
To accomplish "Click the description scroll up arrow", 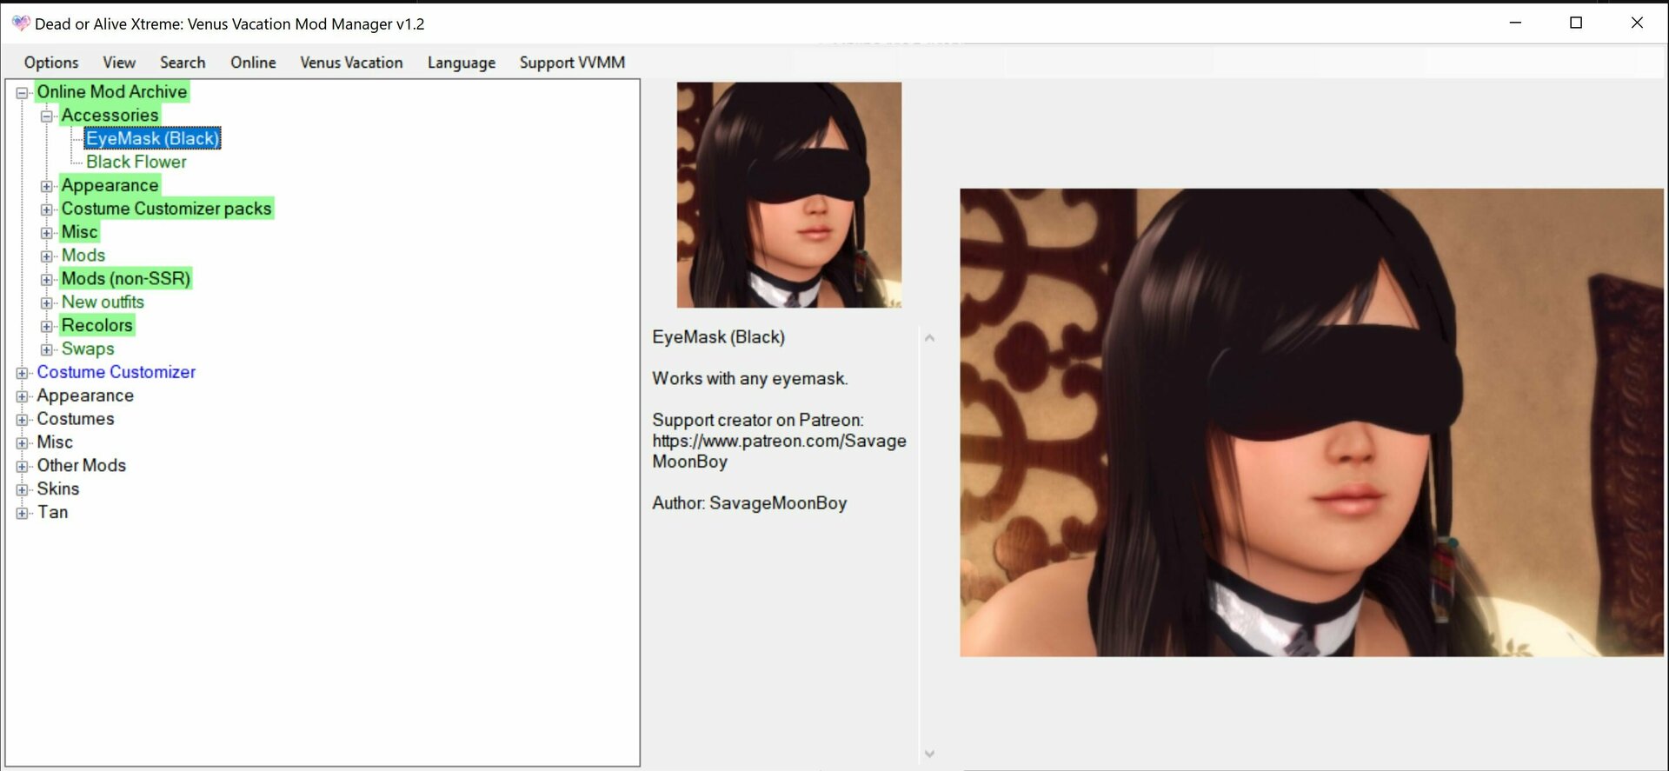I will [x=929, y=338].
